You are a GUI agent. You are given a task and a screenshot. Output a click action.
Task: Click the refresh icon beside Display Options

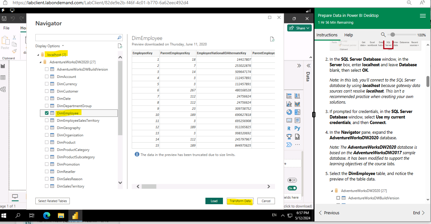tap(120, 46)
